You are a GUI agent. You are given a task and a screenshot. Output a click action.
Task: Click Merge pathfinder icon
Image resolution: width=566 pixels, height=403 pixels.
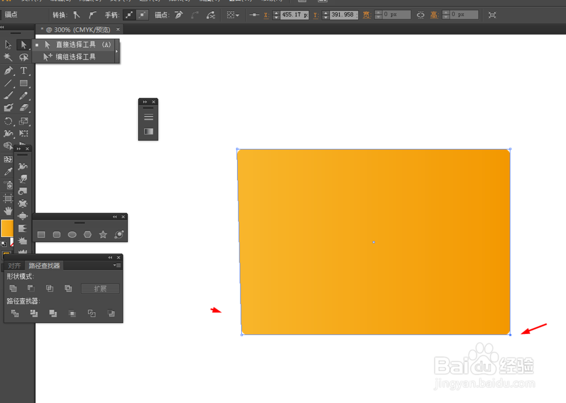click(53, 314)
